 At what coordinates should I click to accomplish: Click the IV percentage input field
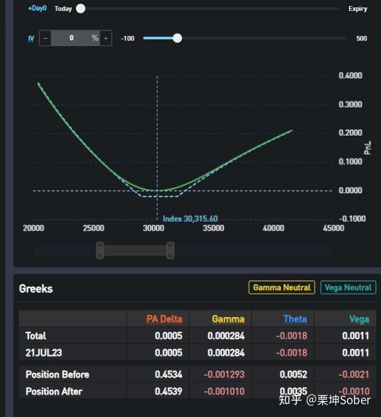click(75, 38)
